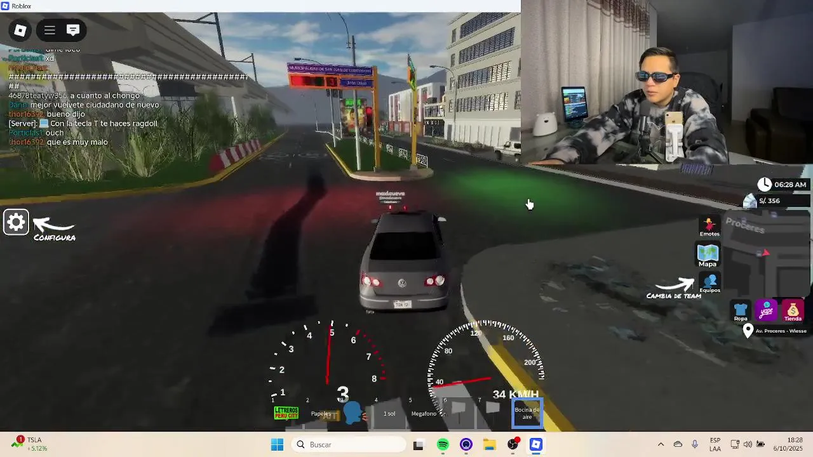Screen dimensions: 813x457
Task: Toggle the chat window icon
Action: pos(72,30)
